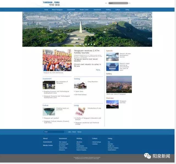
Task: Open Pingding Economic and Technological Development Zone
Action: 56,92
